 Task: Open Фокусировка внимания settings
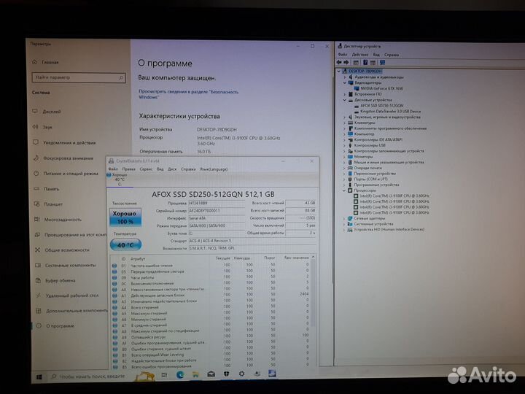63,158
